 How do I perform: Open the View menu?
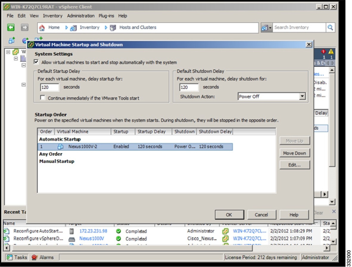[x=34, y=16]
